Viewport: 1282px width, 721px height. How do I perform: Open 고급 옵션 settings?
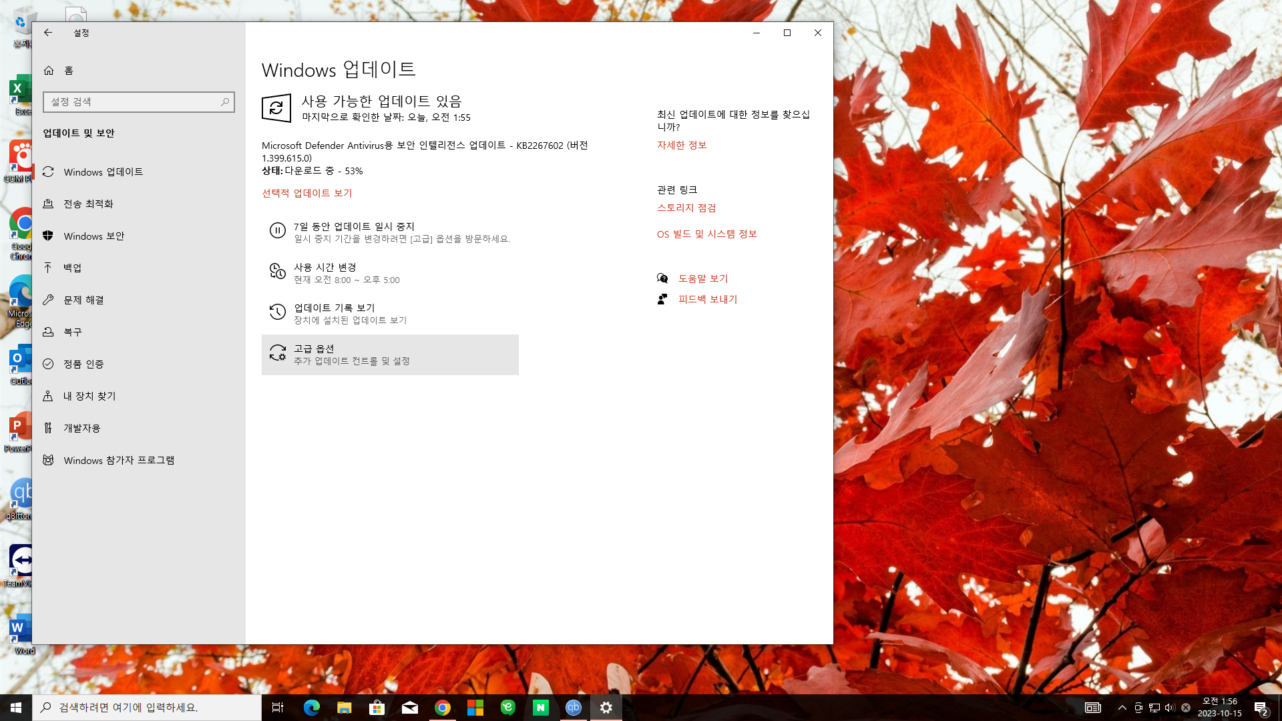coord(390,354)
